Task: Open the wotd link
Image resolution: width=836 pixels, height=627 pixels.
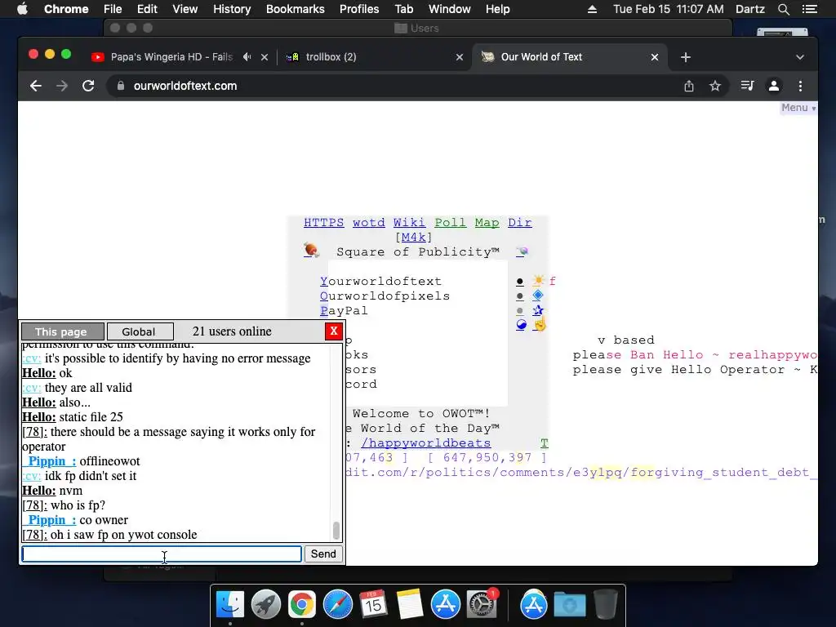Action: 368,222
